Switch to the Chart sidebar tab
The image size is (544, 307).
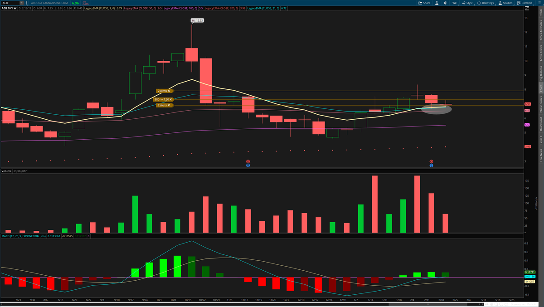pos(541,88)
